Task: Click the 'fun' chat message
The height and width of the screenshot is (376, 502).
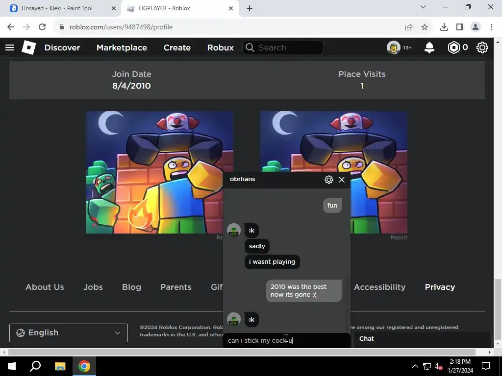Action: [x=332, y=206]
